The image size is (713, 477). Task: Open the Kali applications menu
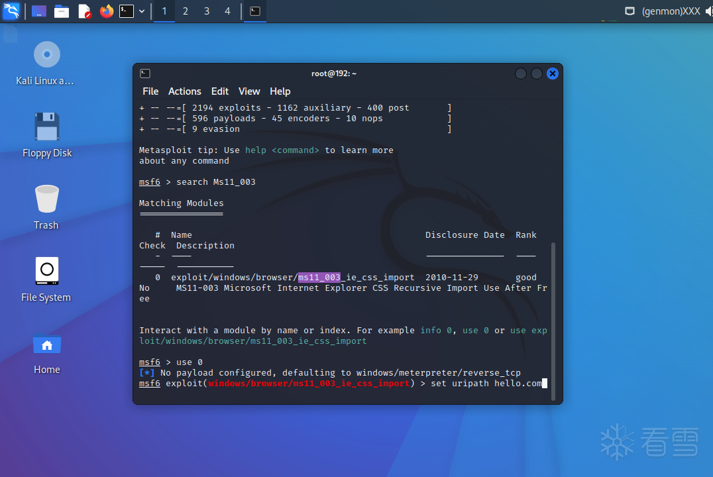coord(11,11)
